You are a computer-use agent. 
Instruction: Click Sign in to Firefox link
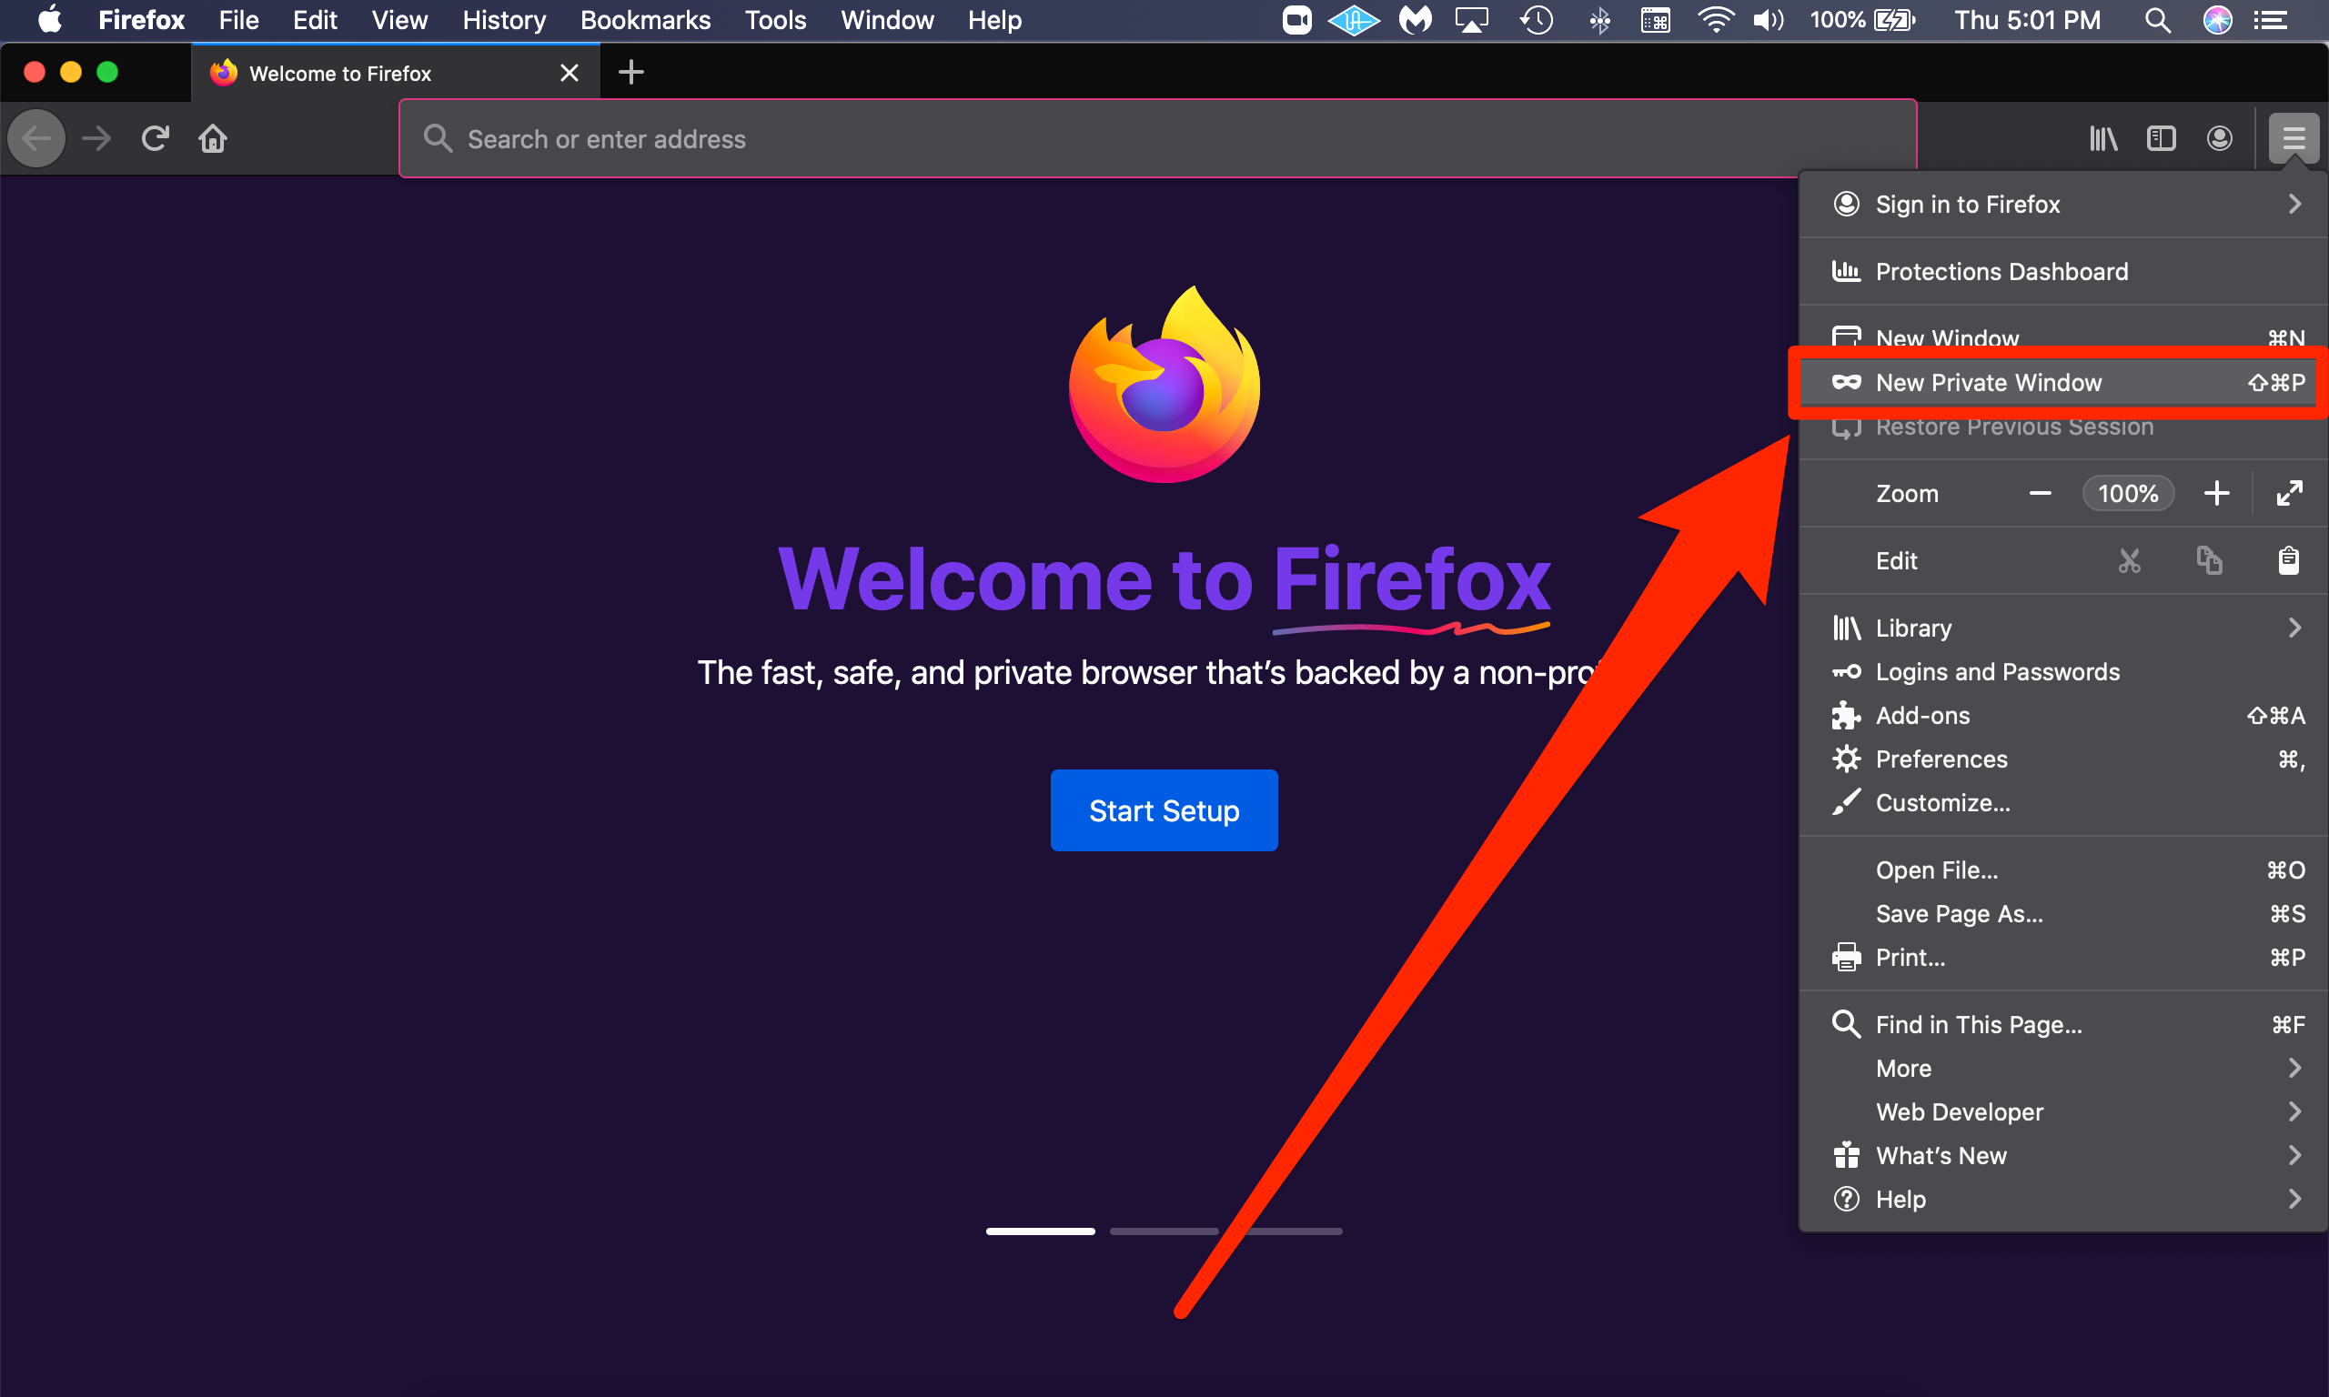(x=2062, y=205)
